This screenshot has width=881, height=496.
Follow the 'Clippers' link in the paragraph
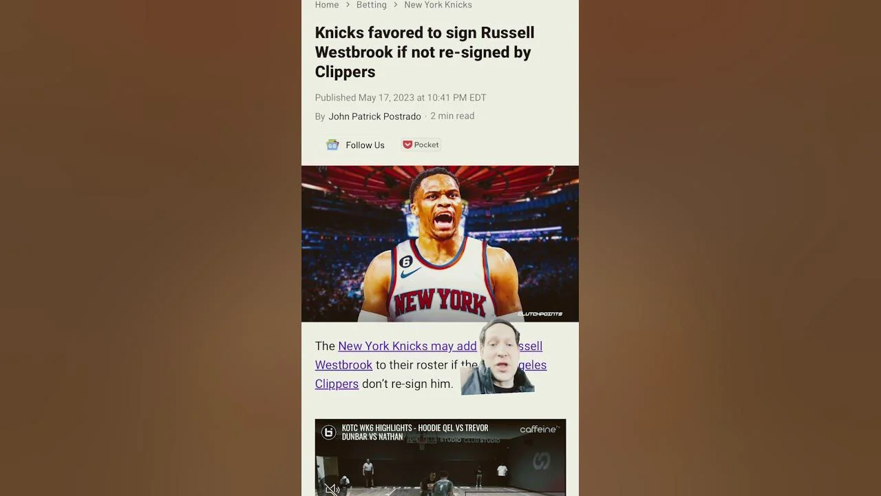point(337,384)
